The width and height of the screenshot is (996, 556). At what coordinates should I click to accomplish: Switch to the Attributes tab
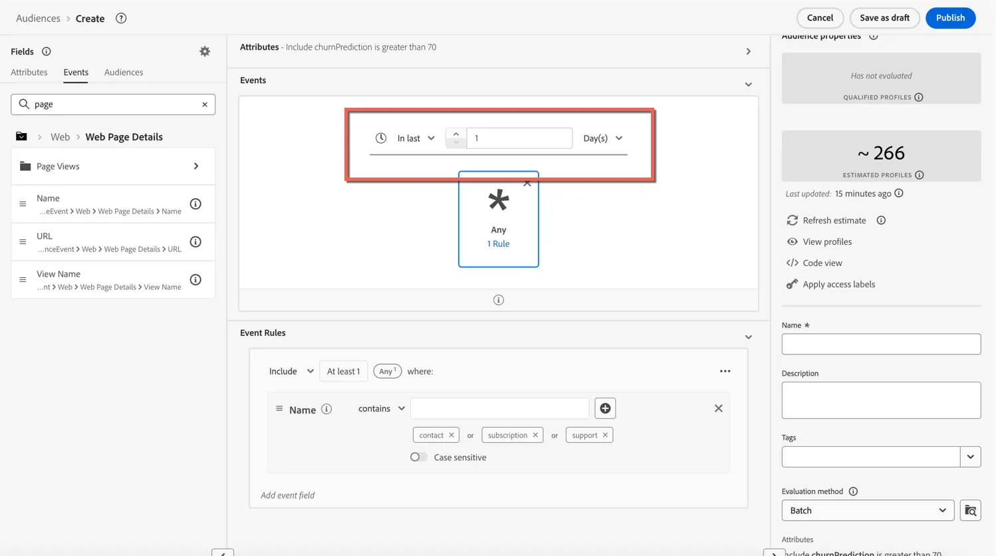click(29, 72)
